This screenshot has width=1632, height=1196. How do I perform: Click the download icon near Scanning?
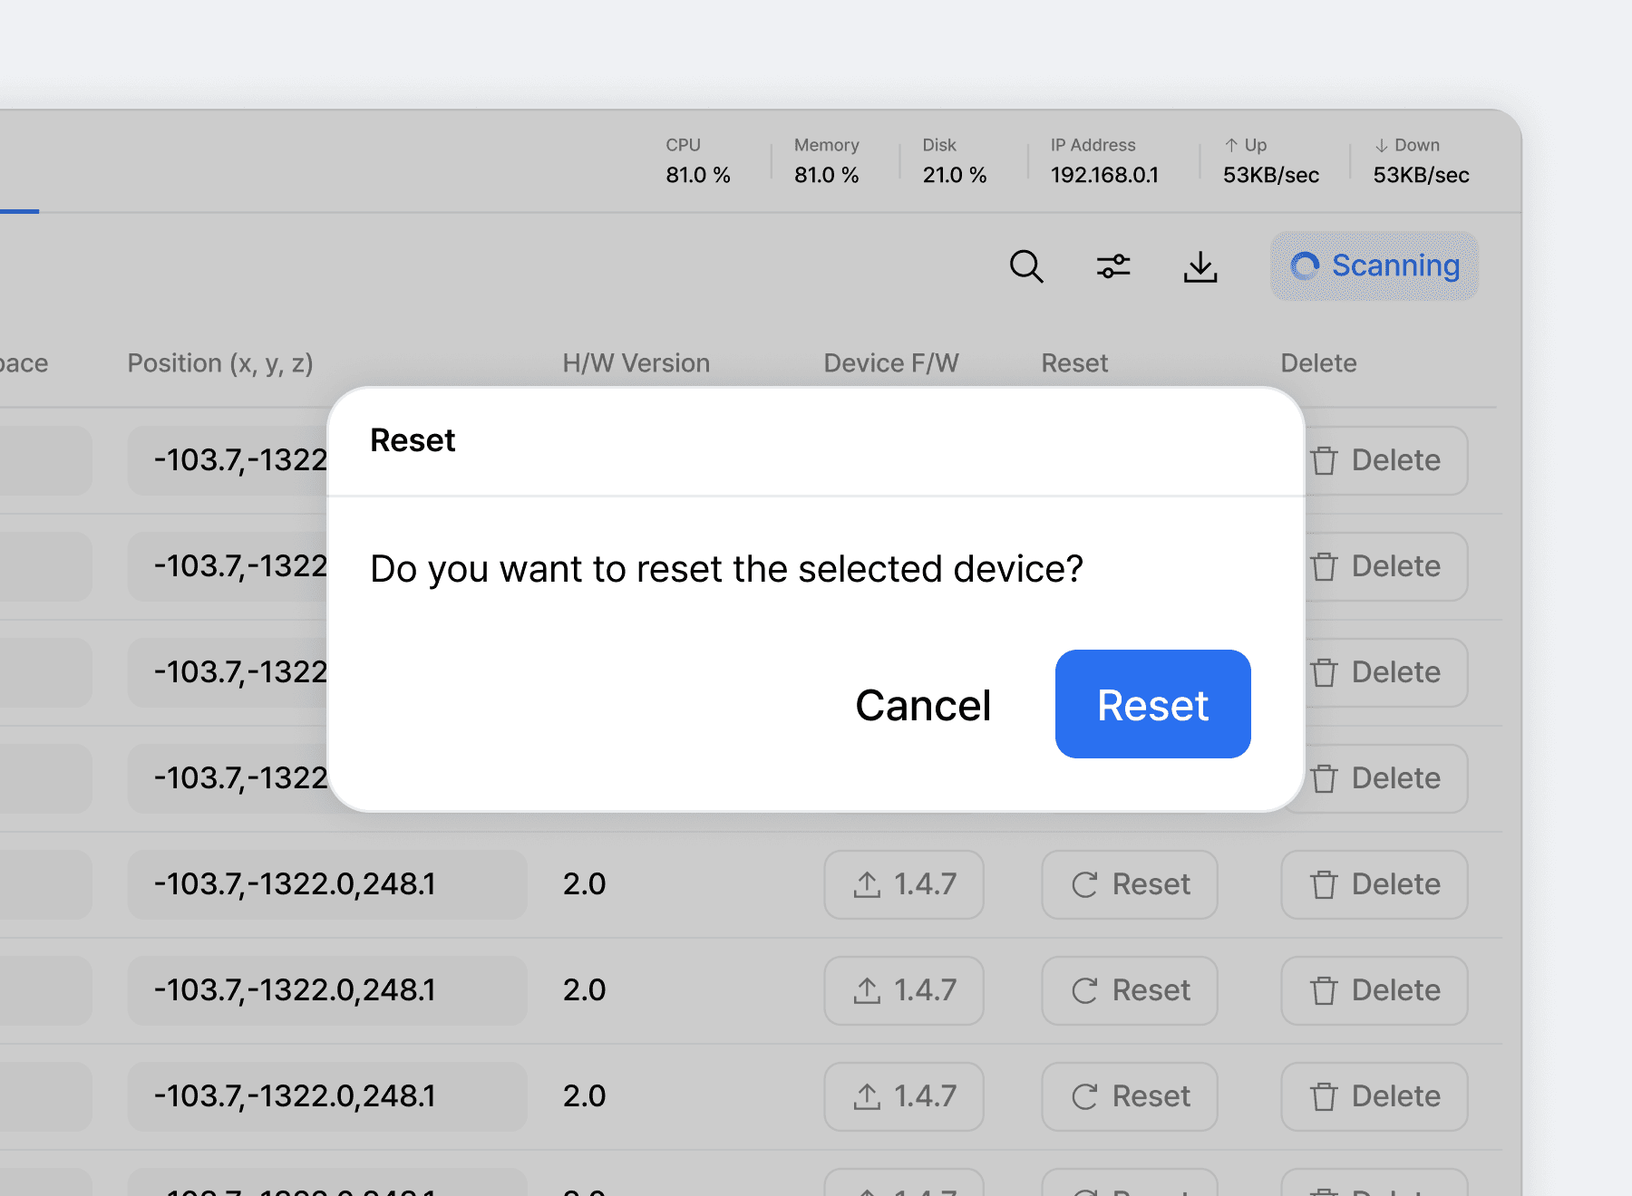[1200, 267]
